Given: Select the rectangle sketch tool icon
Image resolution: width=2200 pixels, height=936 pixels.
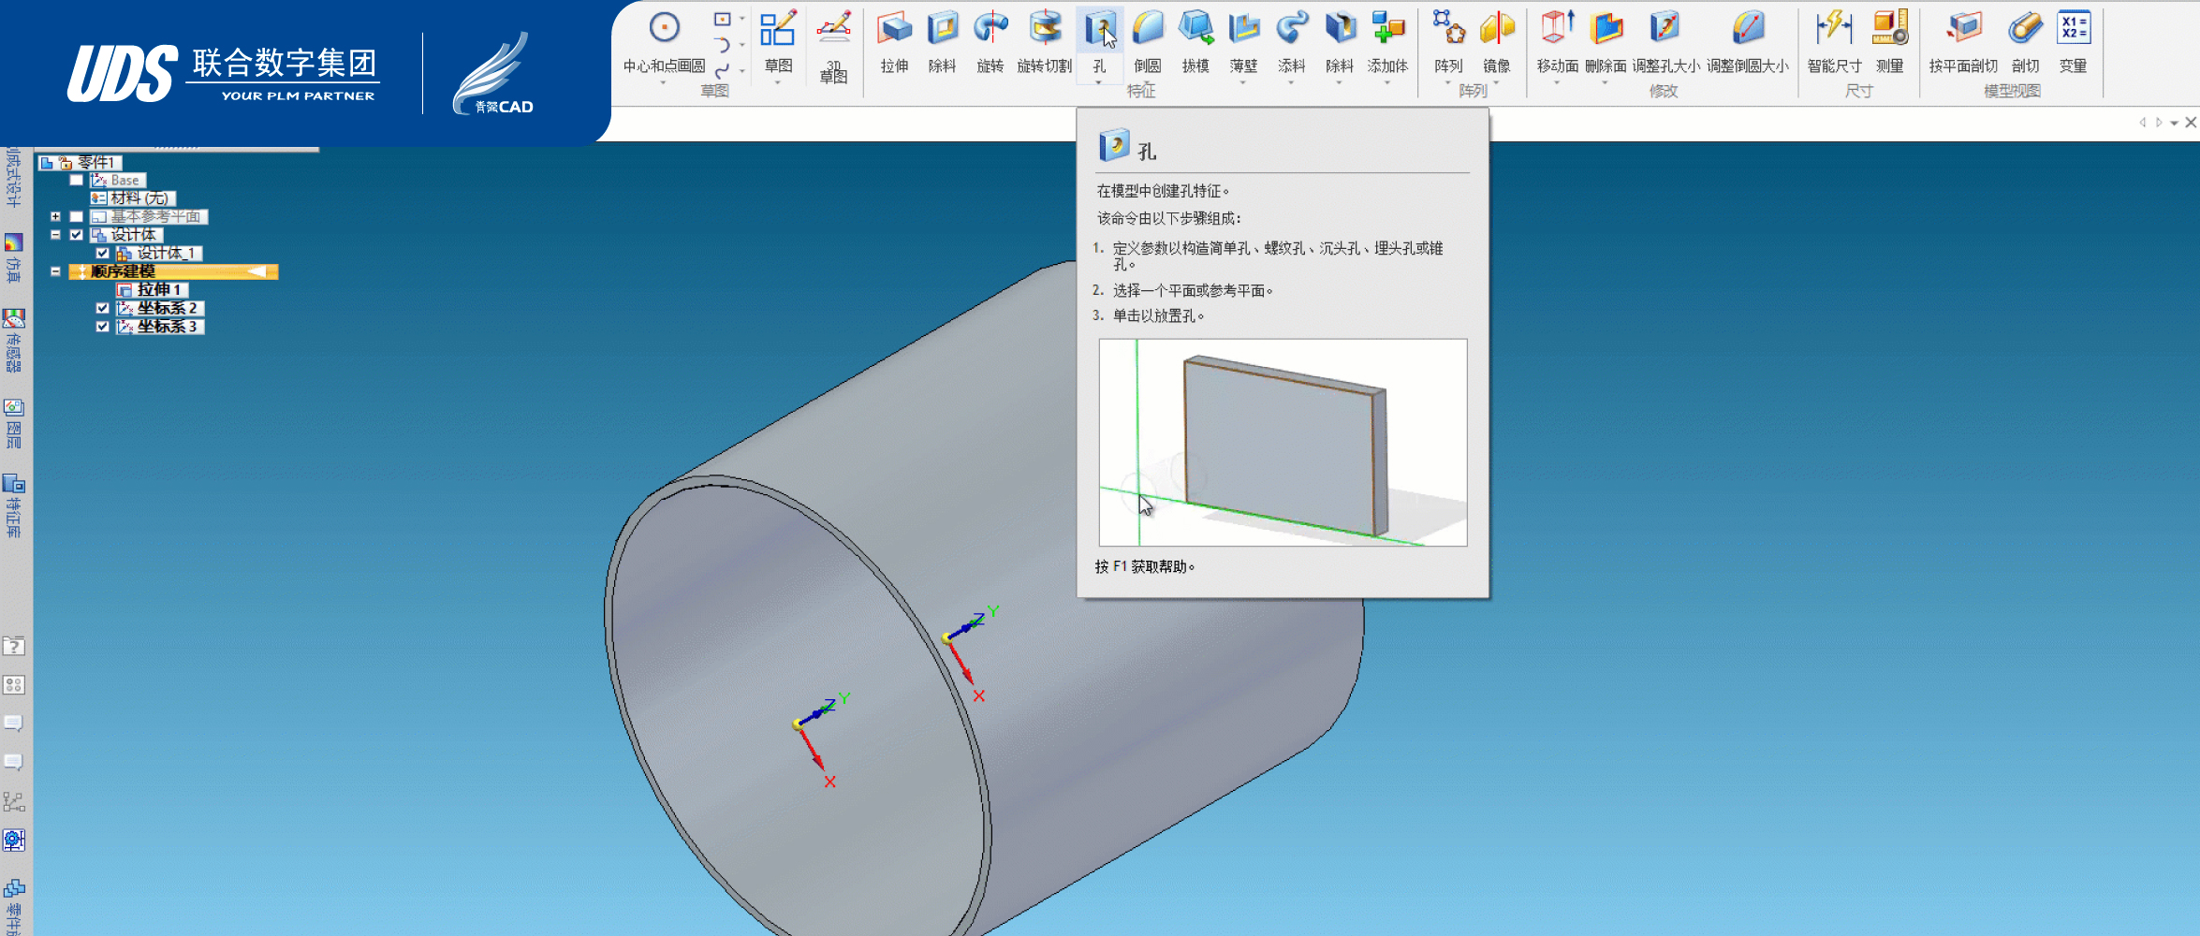Looking at the screenshot, I should coord(722,19).
